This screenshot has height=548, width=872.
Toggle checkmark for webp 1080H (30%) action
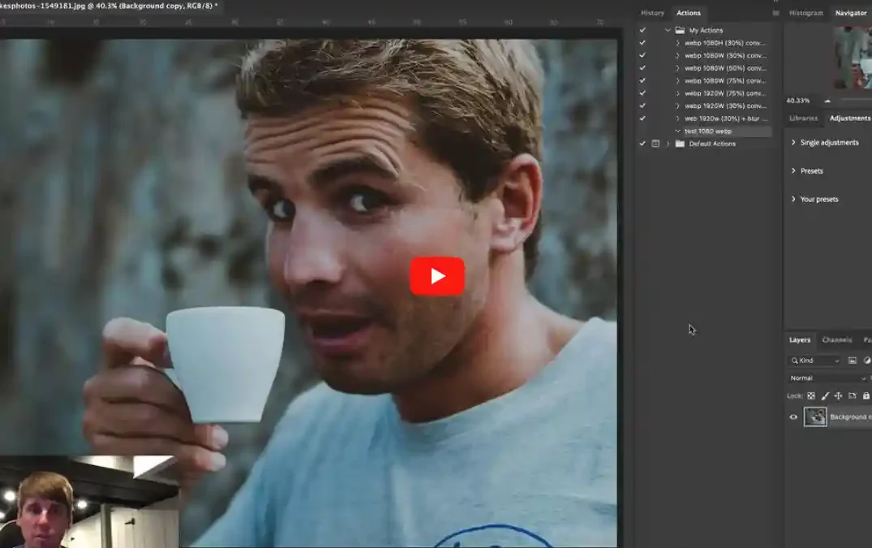642,43
